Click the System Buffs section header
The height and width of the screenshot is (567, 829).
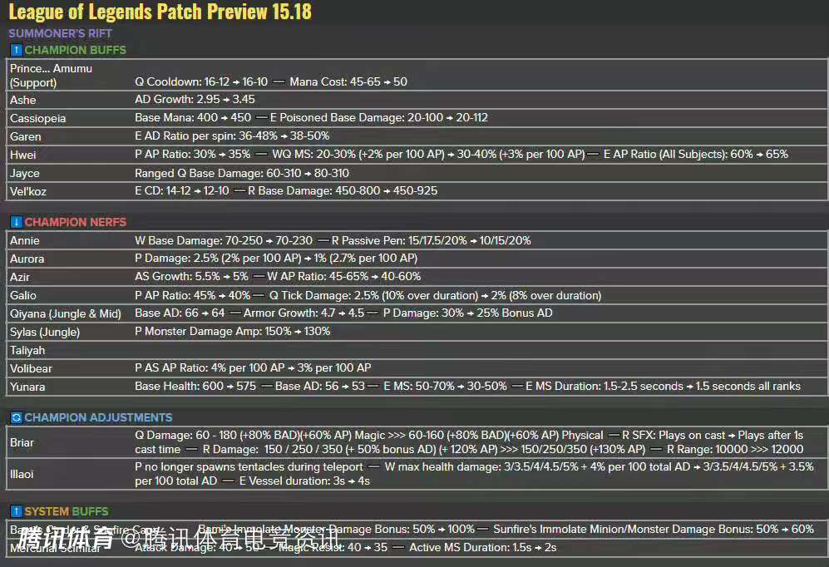tap(67, 511)
